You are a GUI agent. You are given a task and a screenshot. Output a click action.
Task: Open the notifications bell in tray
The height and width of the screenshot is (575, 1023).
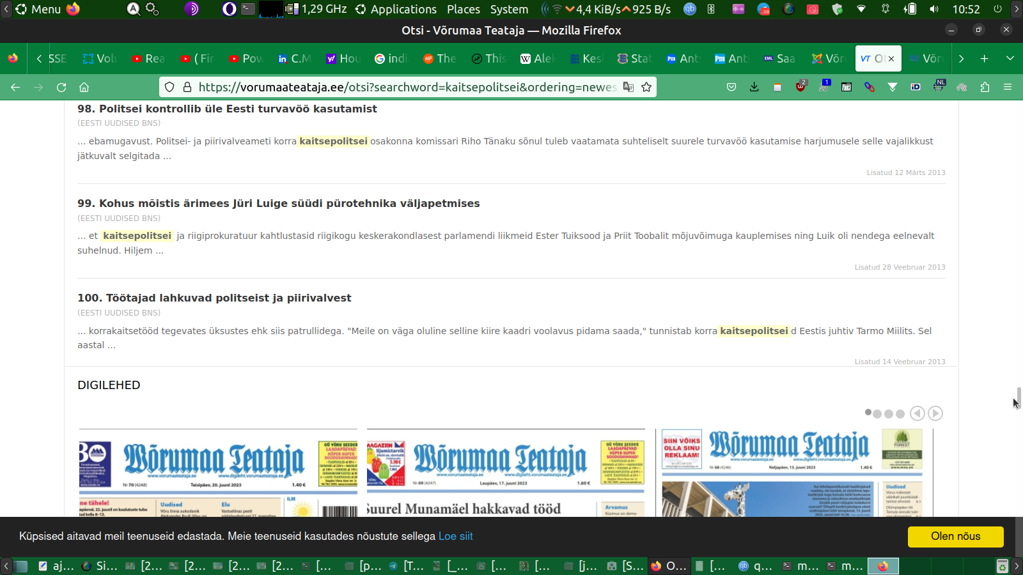click(x=886, y=9)
